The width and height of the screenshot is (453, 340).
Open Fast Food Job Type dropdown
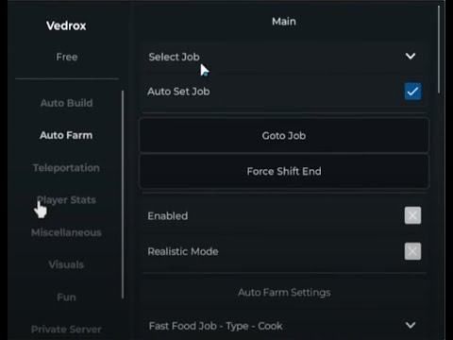[284, 326]
